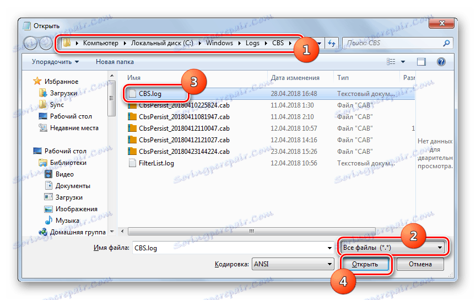
Task: Click the Отмена button
Action: [x=420, y=264]
